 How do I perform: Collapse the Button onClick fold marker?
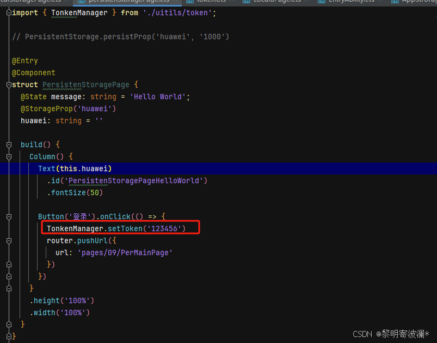pos(9,216)
